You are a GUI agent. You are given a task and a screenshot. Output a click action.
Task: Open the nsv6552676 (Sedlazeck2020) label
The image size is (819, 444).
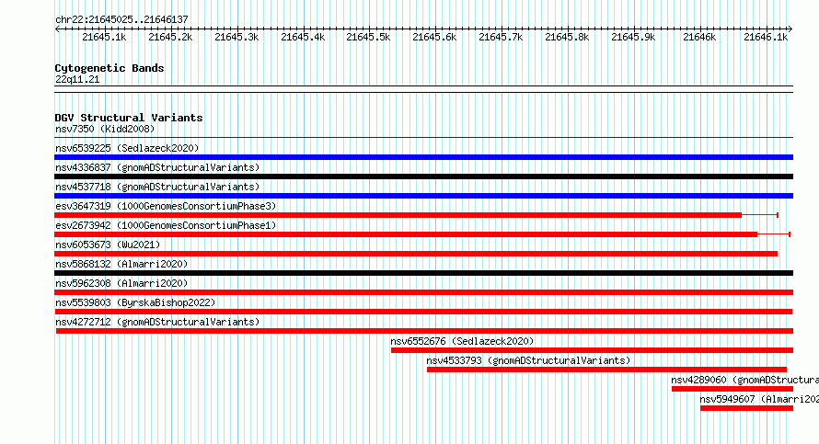pos(462,341)
